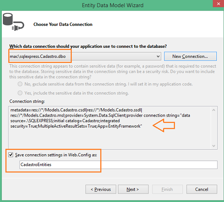Go back with the Previous button
Viewport: 224px width, 202px height.
pyautogui.click(x=101, y=189)
